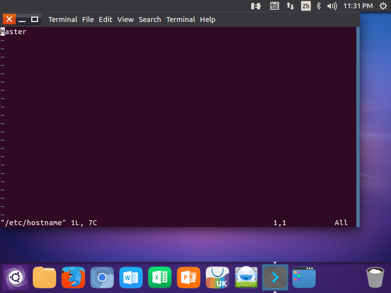The image size is (391, 293).
Task: Open the Search menu
Action: tap(150, 20)
